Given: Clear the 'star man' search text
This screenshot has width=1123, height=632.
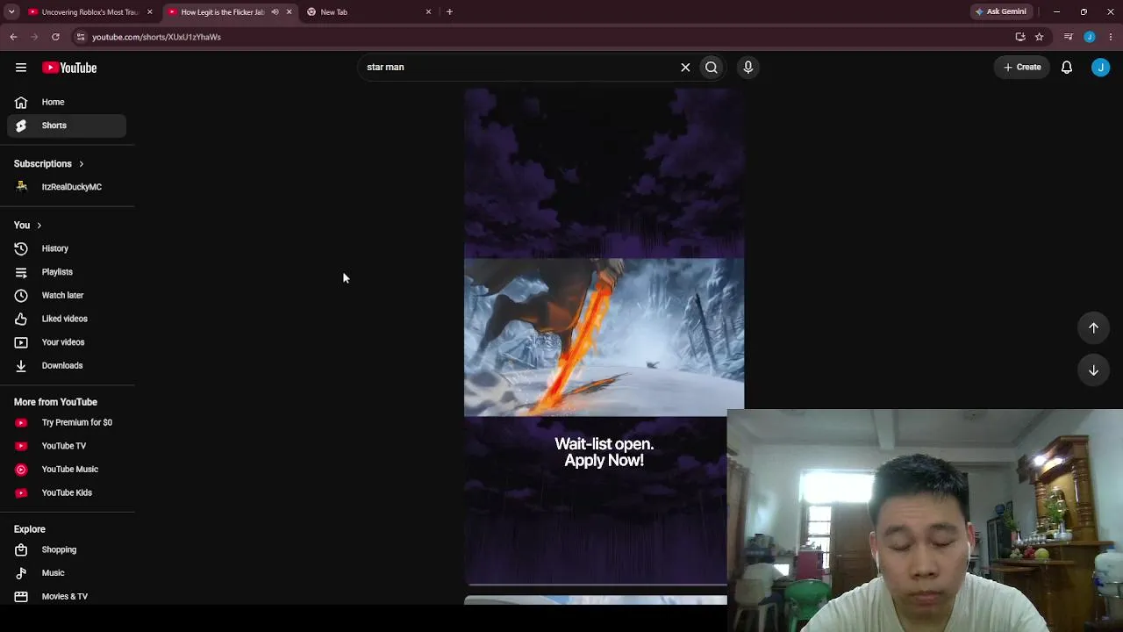Looking at the screenshot, I should pos(685,68).
